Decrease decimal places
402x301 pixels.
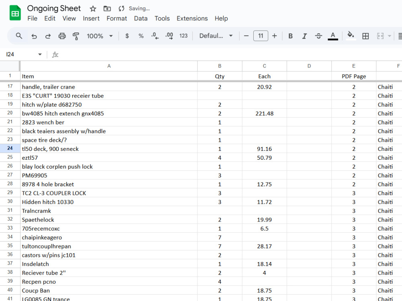[x=155, y=36]
